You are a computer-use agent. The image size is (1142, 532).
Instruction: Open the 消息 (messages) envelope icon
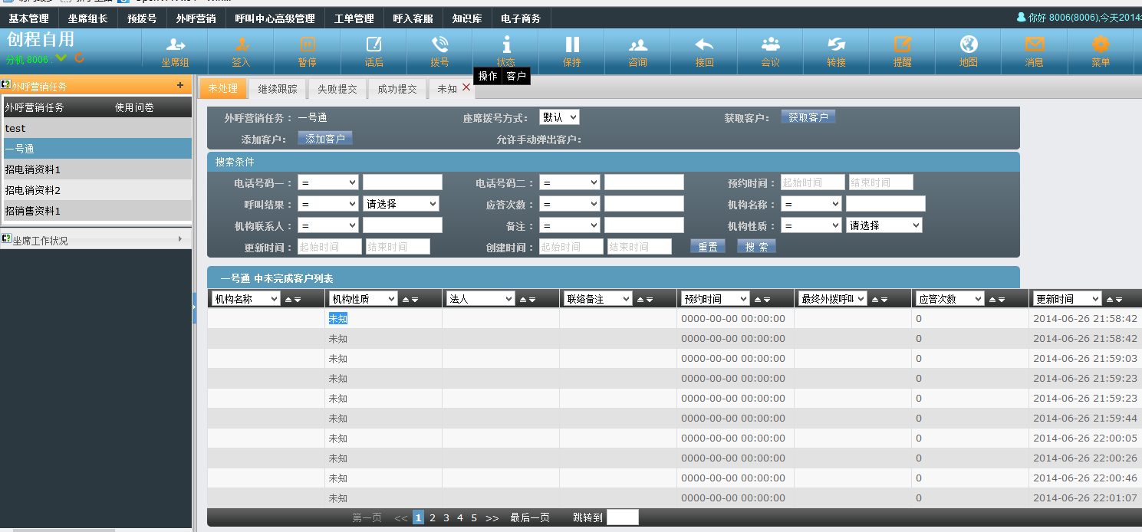tap(1034, 44)
